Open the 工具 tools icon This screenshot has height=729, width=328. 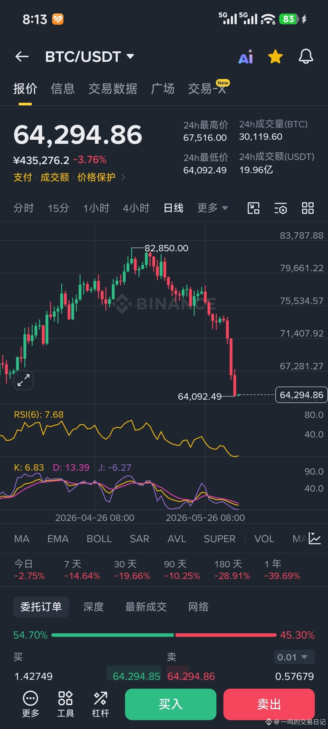[x=65, y=704]
